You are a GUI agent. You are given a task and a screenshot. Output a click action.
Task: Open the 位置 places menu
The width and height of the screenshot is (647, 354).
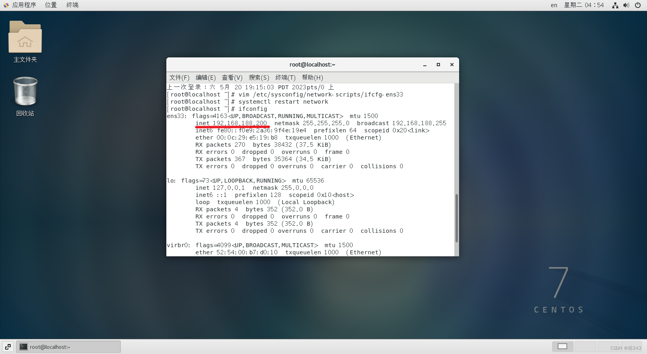(x=51, y=5)
